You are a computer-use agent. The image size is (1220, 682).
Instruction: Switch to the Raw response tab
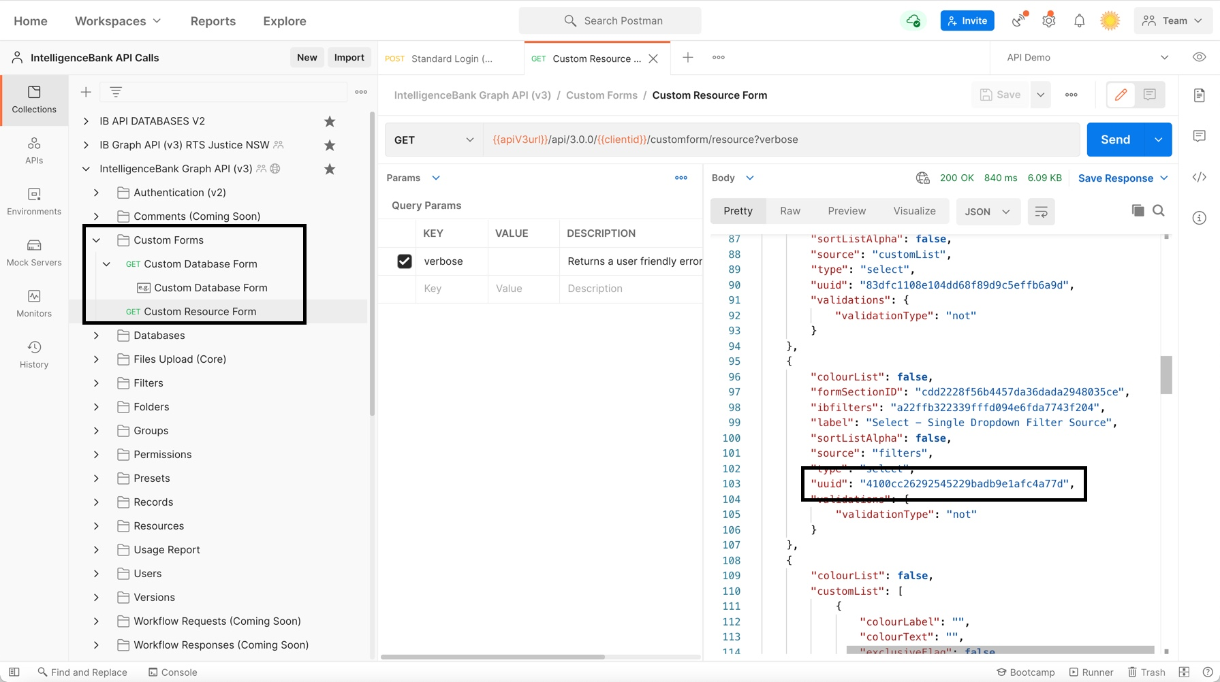pos(790,211)
